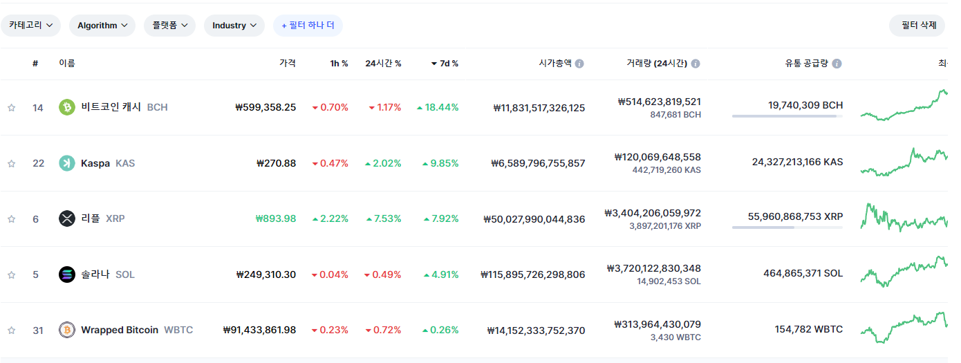Image resolution: width=961 pixels, height=363 pixels.
Task: Sort by 24시간 % column header
Action: (x=383, y=64)
